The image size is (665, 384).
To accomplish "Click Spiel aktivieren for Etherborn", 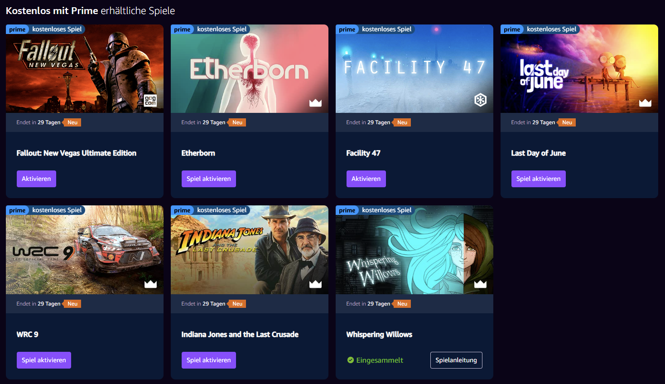I will [x=208, y=179].
